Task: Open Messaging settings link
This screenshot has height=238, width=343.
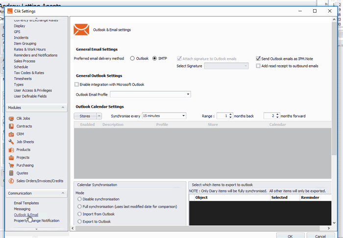Action: click(x=22, y=209)
